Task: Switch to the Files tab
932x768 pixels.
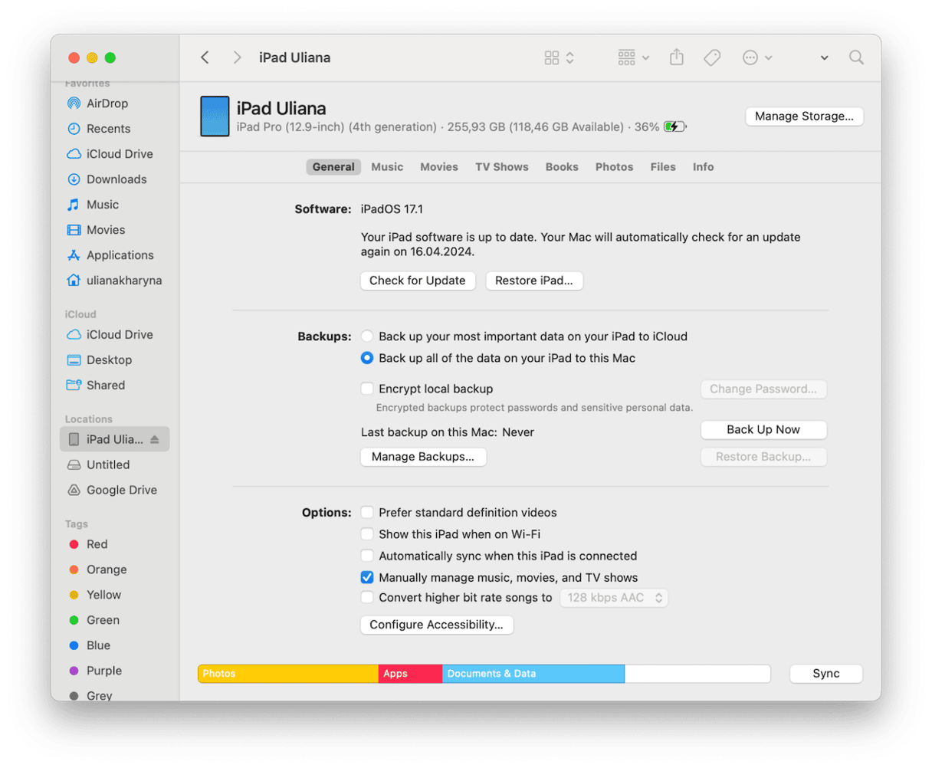Action: 663,167
